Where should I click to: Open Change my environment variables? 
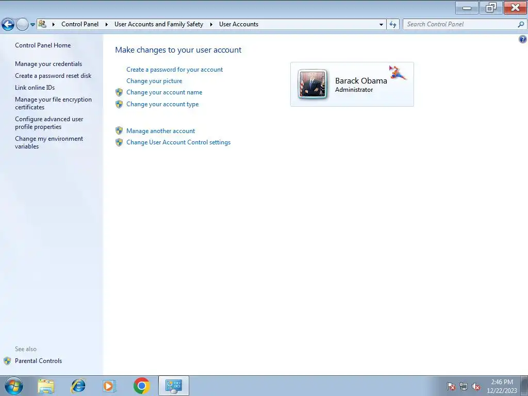pos(49,142)
